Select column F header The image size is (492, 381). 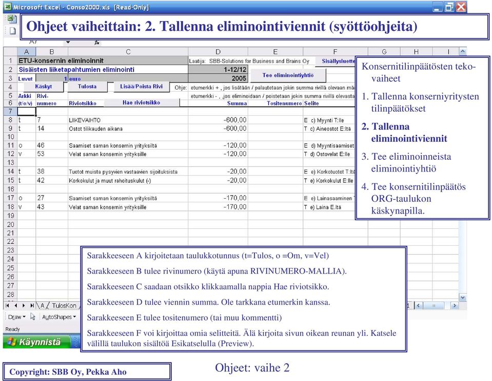335,52
